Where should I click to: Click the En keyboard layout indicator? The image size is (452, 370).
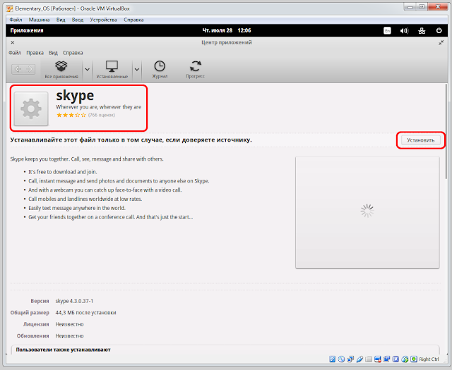point(387,30)
